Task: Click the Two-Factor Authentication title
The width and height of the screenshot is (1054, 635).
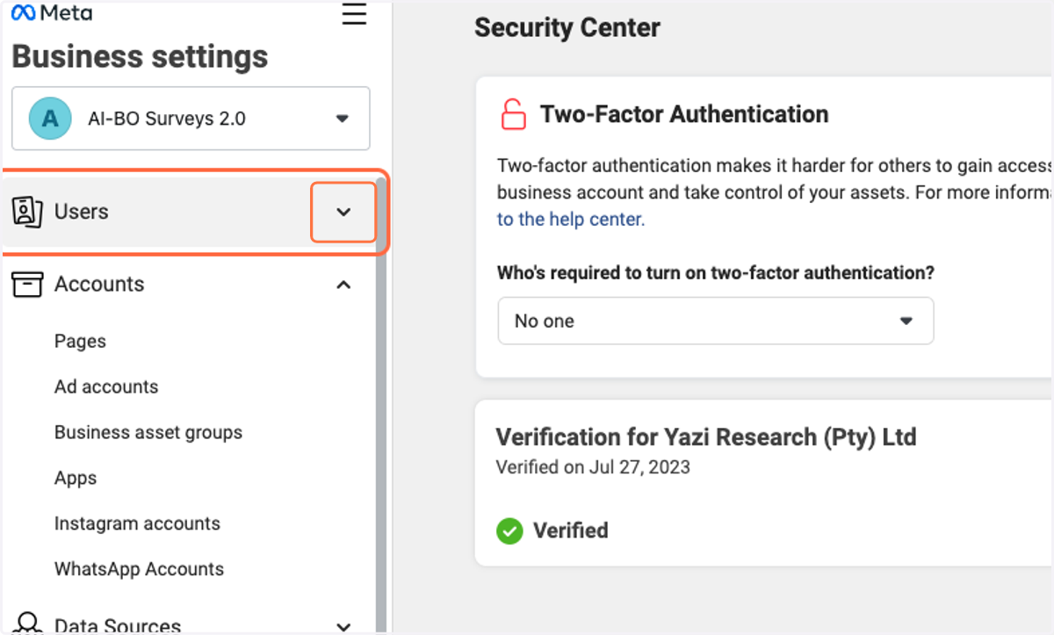Action: coord(684,114)
